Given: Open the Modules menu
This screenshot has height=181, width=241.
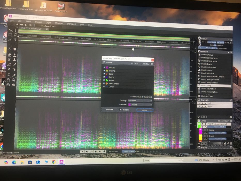Looking at the screenshot, I should pos(59,23).
